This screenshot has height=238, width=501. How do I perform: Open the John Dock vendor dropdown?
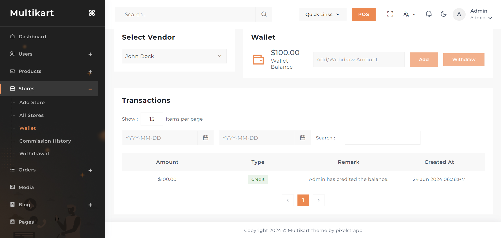click(x=174, y=56)
